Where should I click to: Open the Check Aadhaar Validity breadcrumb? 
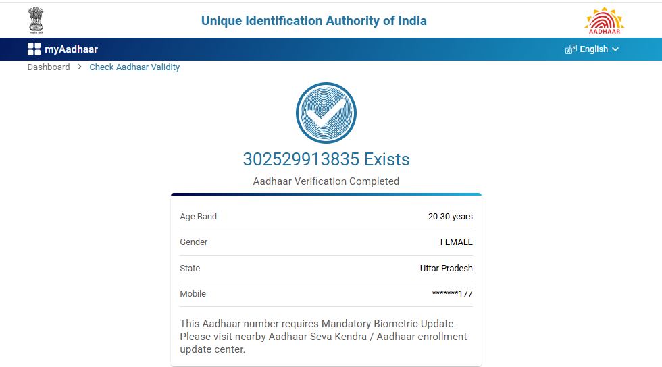coord(134,67)
